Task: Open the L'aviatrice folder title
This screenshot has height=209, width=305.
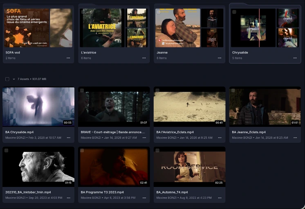Action: (88, 52)
